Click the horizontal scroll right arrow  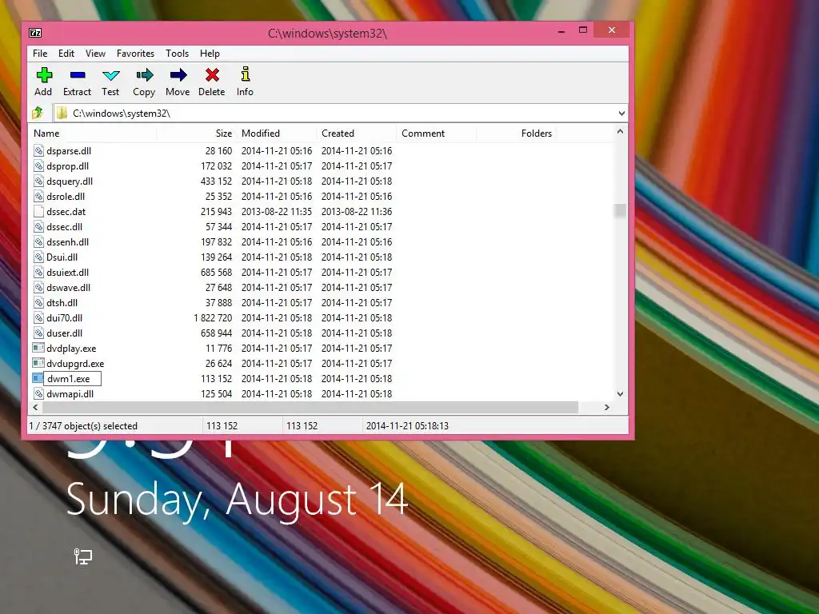(x=607, y=407)
